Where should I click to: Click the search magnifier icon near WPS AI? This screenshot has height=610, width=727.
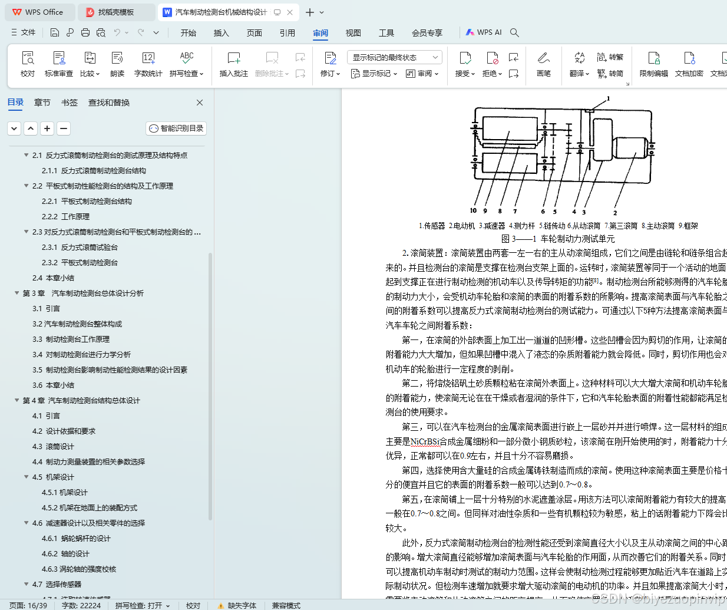(x=514, y=32)
